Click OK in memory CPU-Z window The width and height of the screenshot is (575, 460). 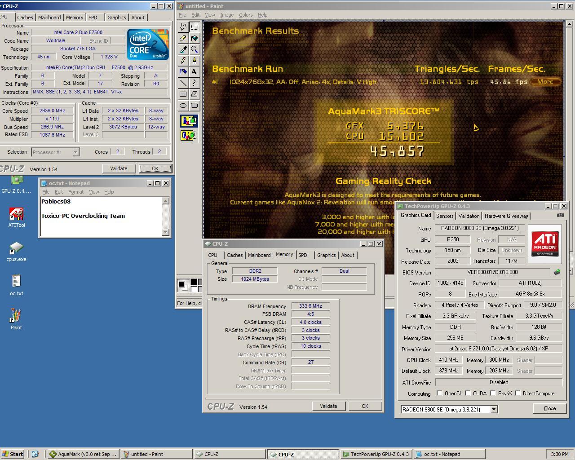(x=365, y=406)
